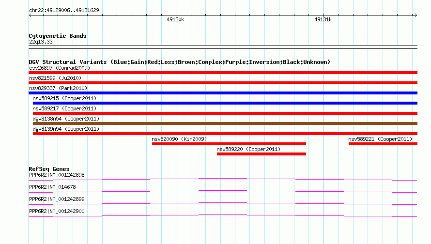Select the blue nsv589215 gain bar
This screenshot has height=244, width=431.
(x=225, y=103)
